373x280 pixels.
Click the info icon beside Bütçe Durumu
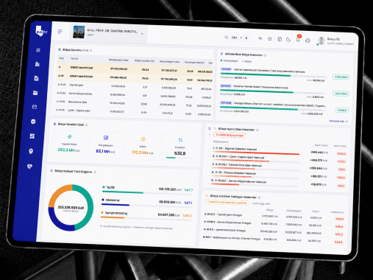[x=91, y=50]
